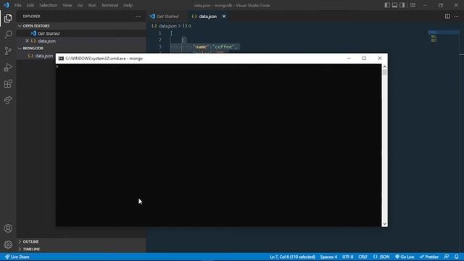Open the Terminal menu
The image size is (464, 261).
(x=109, y=5)
